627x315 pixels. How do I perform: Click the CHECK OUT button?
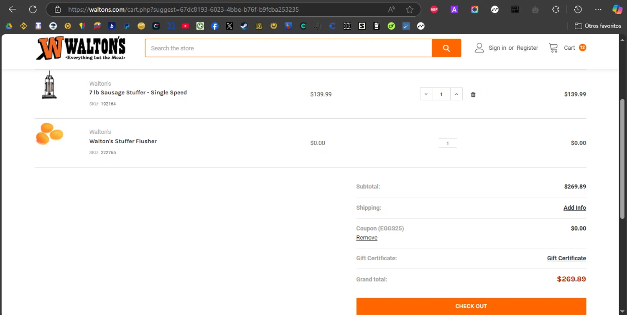pos(471,306)
